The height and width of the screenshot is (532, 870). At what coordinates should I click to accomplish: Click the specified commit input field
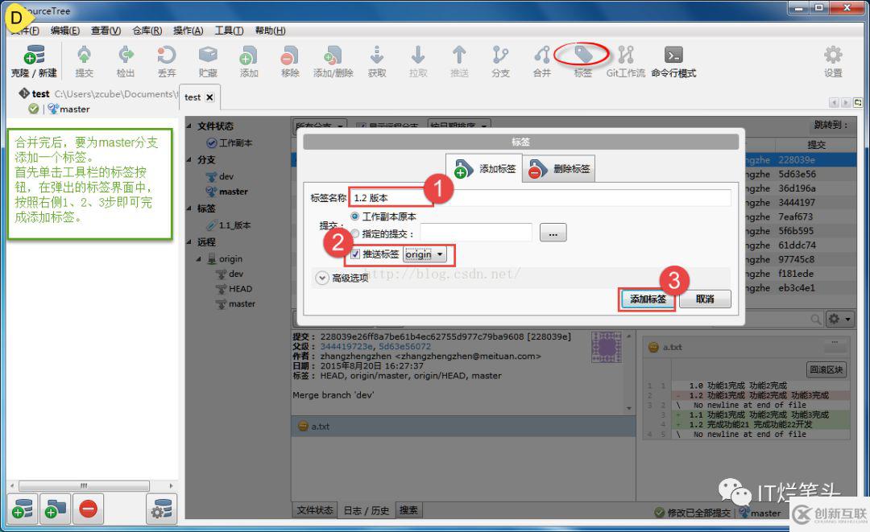[476, 233]
